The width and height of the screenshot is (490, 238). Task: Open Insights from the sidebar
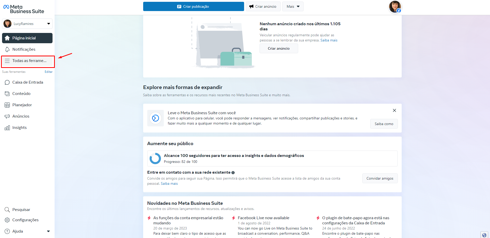[x=27, y=128]
